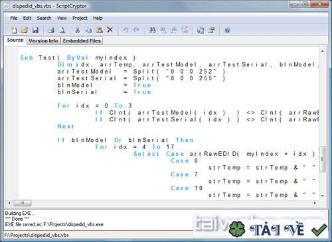Screen dimensions: 332x242
Task: Copy selection using the toolbar Copy icon
Action: coord(88,30)
